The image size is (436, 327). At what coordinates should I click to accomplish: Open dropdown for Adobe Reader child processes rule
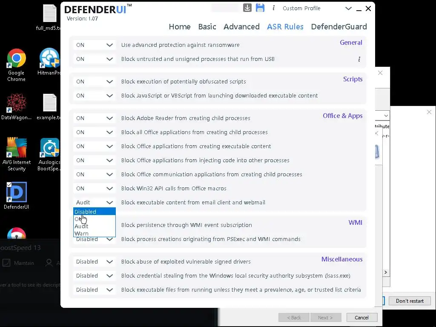pos(94,118)
